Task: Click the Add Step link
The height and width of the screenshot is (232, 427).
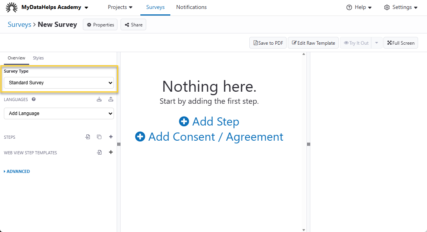Action: click(209, 122)
